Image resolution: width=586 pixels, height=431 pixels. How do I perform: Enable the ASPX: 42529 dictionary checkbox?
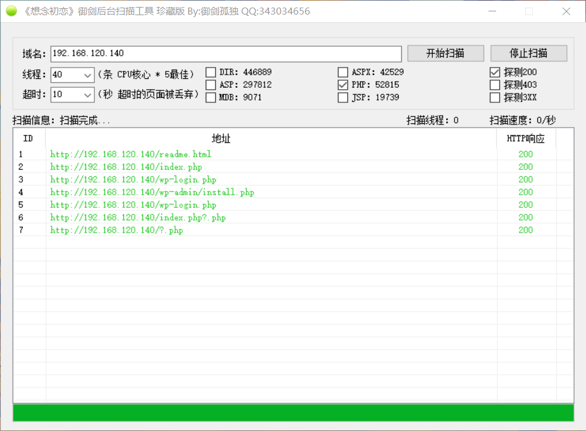(343, 72)
